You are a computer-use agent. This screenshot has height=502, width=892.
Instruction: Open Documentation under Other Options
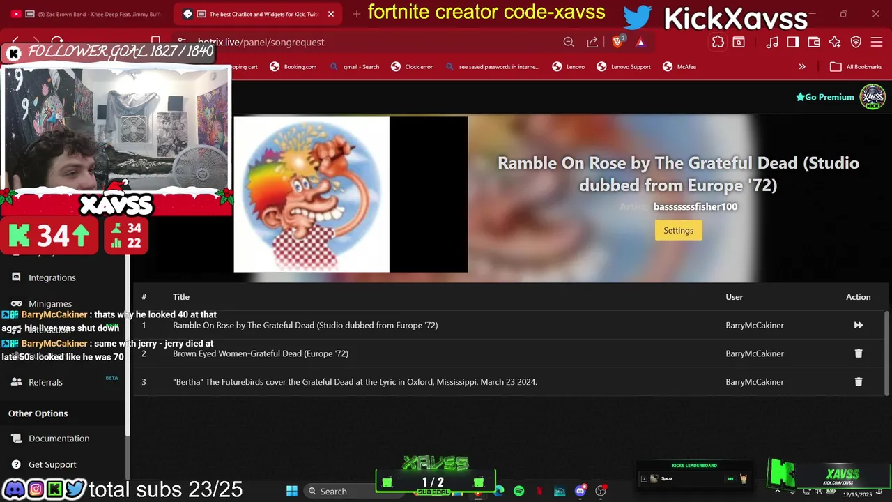point(59,439)
